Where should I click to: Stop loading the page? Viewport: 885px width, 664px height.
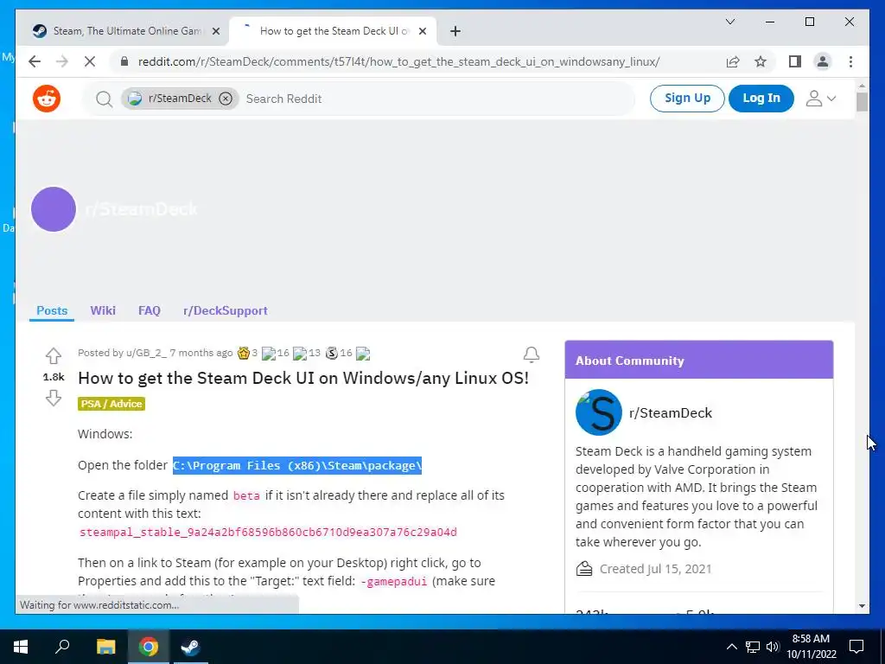tap(90, 61)
